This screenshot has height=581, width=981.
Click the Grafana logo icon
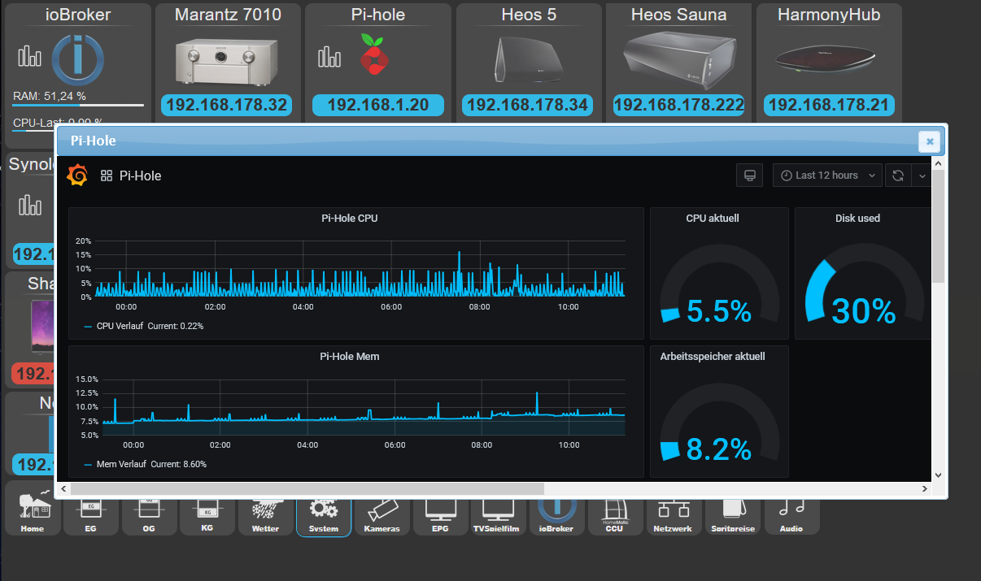77,175
